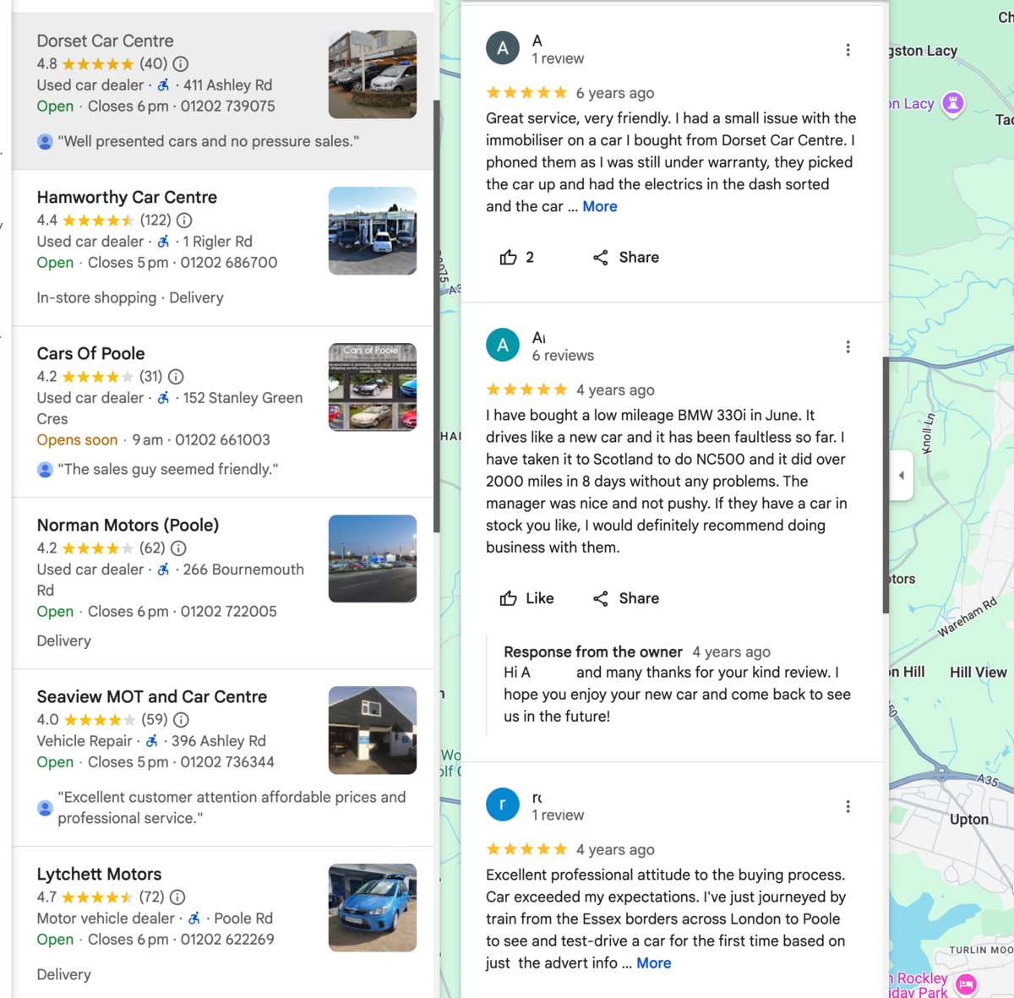Click the Rockley Holiday Park map pin
This screenshot has width=1014, height=998.
click(x=966, y=984)
